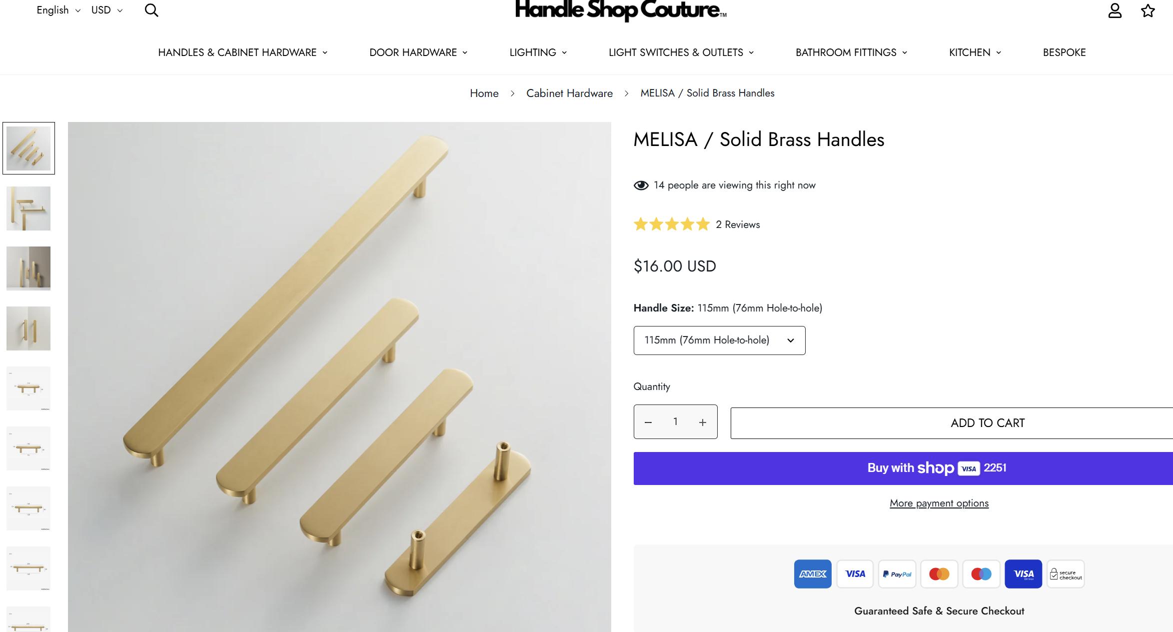Expand the Handle Size selector
1173x632 pixels.
pyautogui.click(x=719, y=340)
